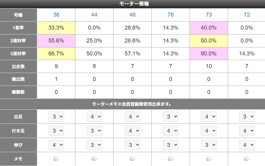Expand 出足 dropdown for motor 73
The height and width of the screenshot is (166, 265).
(x=209, y=117)
